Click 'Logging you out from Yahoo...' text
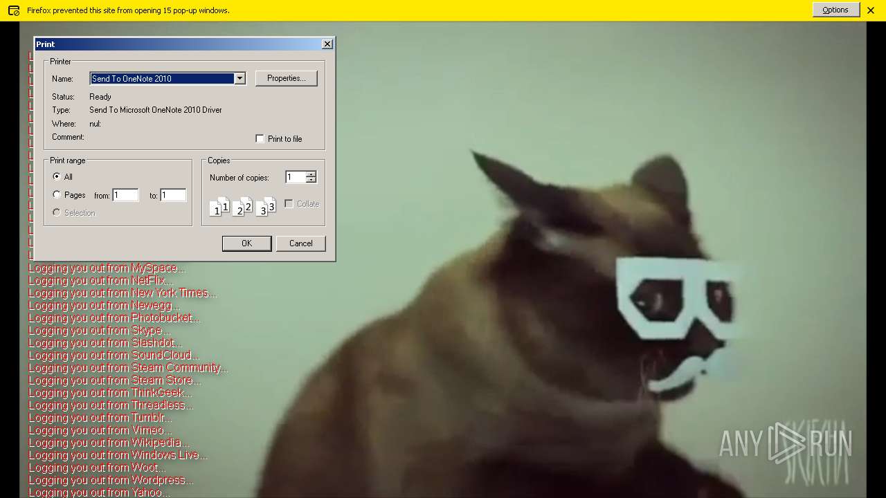Screen dimensions: 886x498 99,492
